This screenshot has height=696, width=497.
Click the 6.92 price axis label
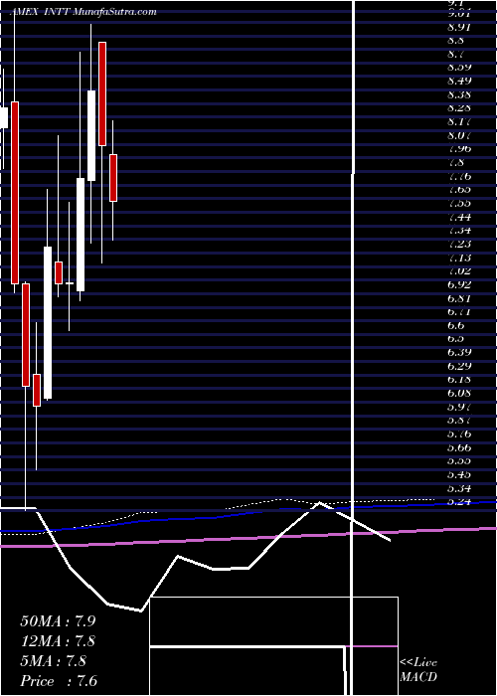[459, 284]
